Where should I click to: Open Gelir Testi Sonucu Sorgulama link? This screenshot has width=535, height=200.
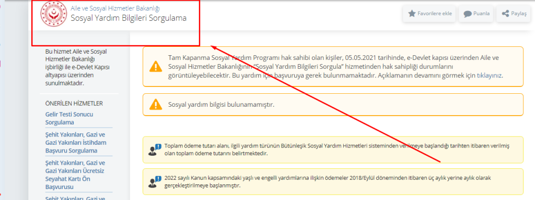(x=69, y=118)
